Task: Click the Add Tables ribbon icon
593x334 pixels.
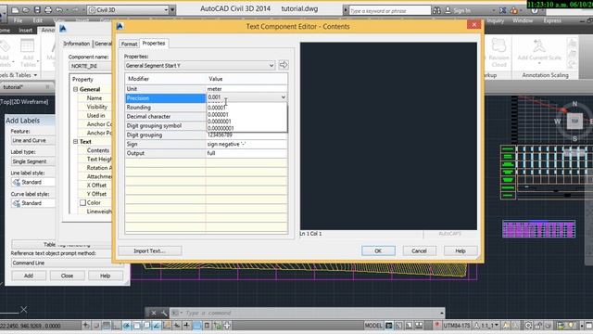Action: pos(28,46)
